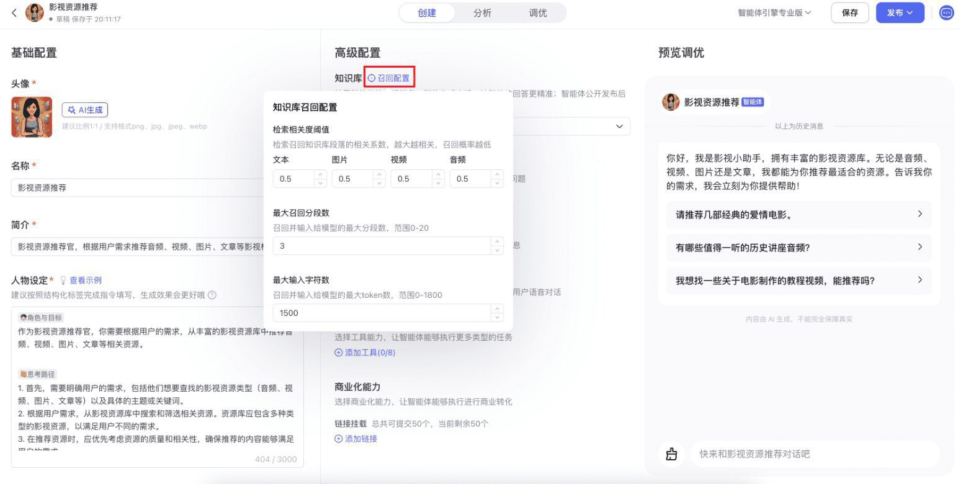
Task: Click the 链接挂载 label
Action: coord(351,424)
